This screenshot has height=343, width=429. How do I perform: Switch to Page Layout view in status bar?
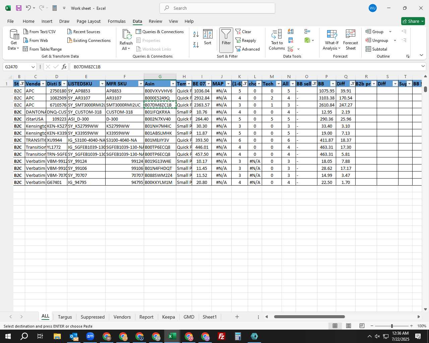349,326
